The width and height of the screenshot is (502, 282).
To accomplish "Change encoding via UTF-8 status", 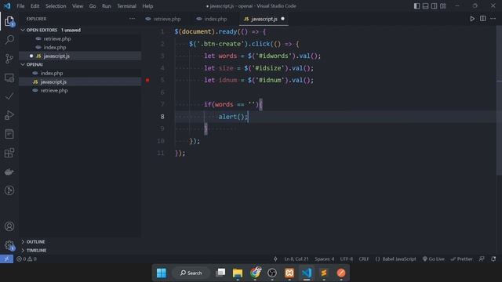I will pos(347,259).
